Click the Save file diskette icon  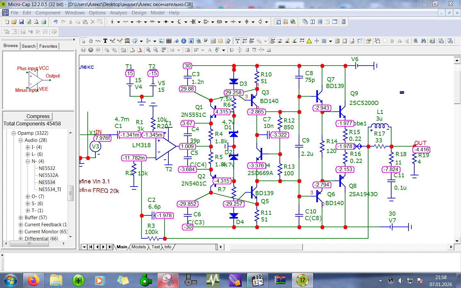tap(21, 22)
